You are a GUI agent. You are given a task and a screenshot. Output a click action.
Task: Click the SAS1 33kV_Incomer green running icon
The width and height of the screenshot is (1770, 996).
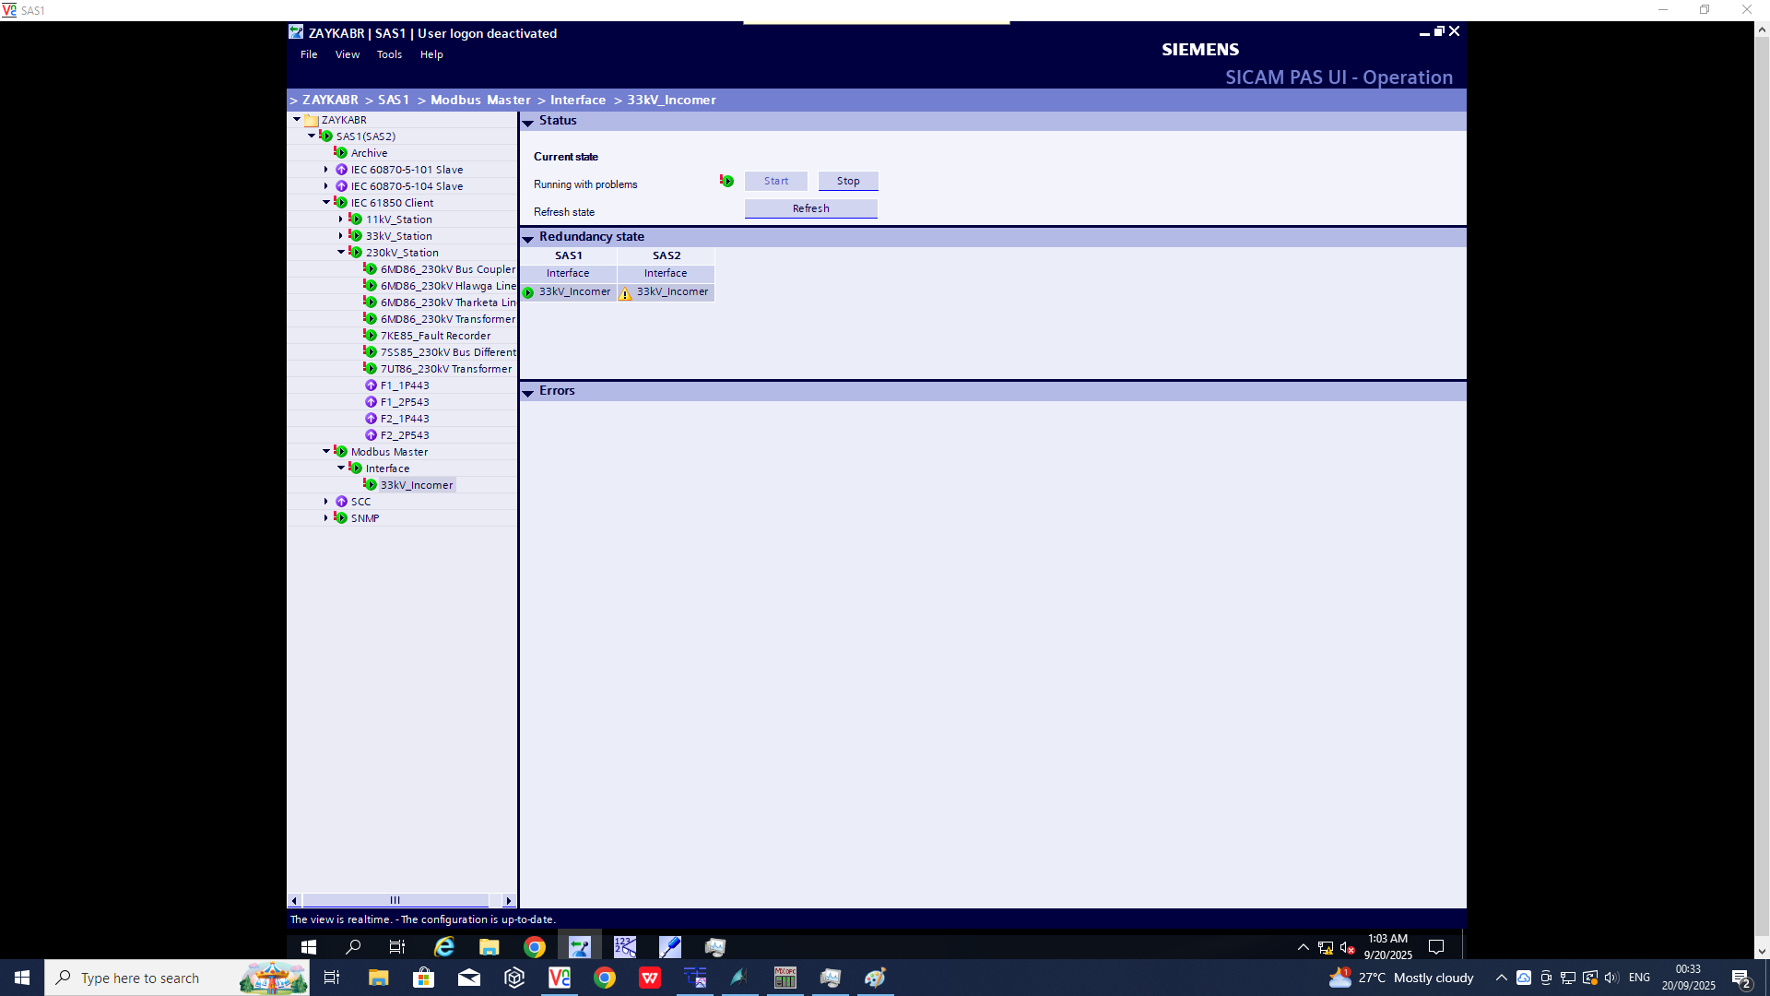click(528, 293)
